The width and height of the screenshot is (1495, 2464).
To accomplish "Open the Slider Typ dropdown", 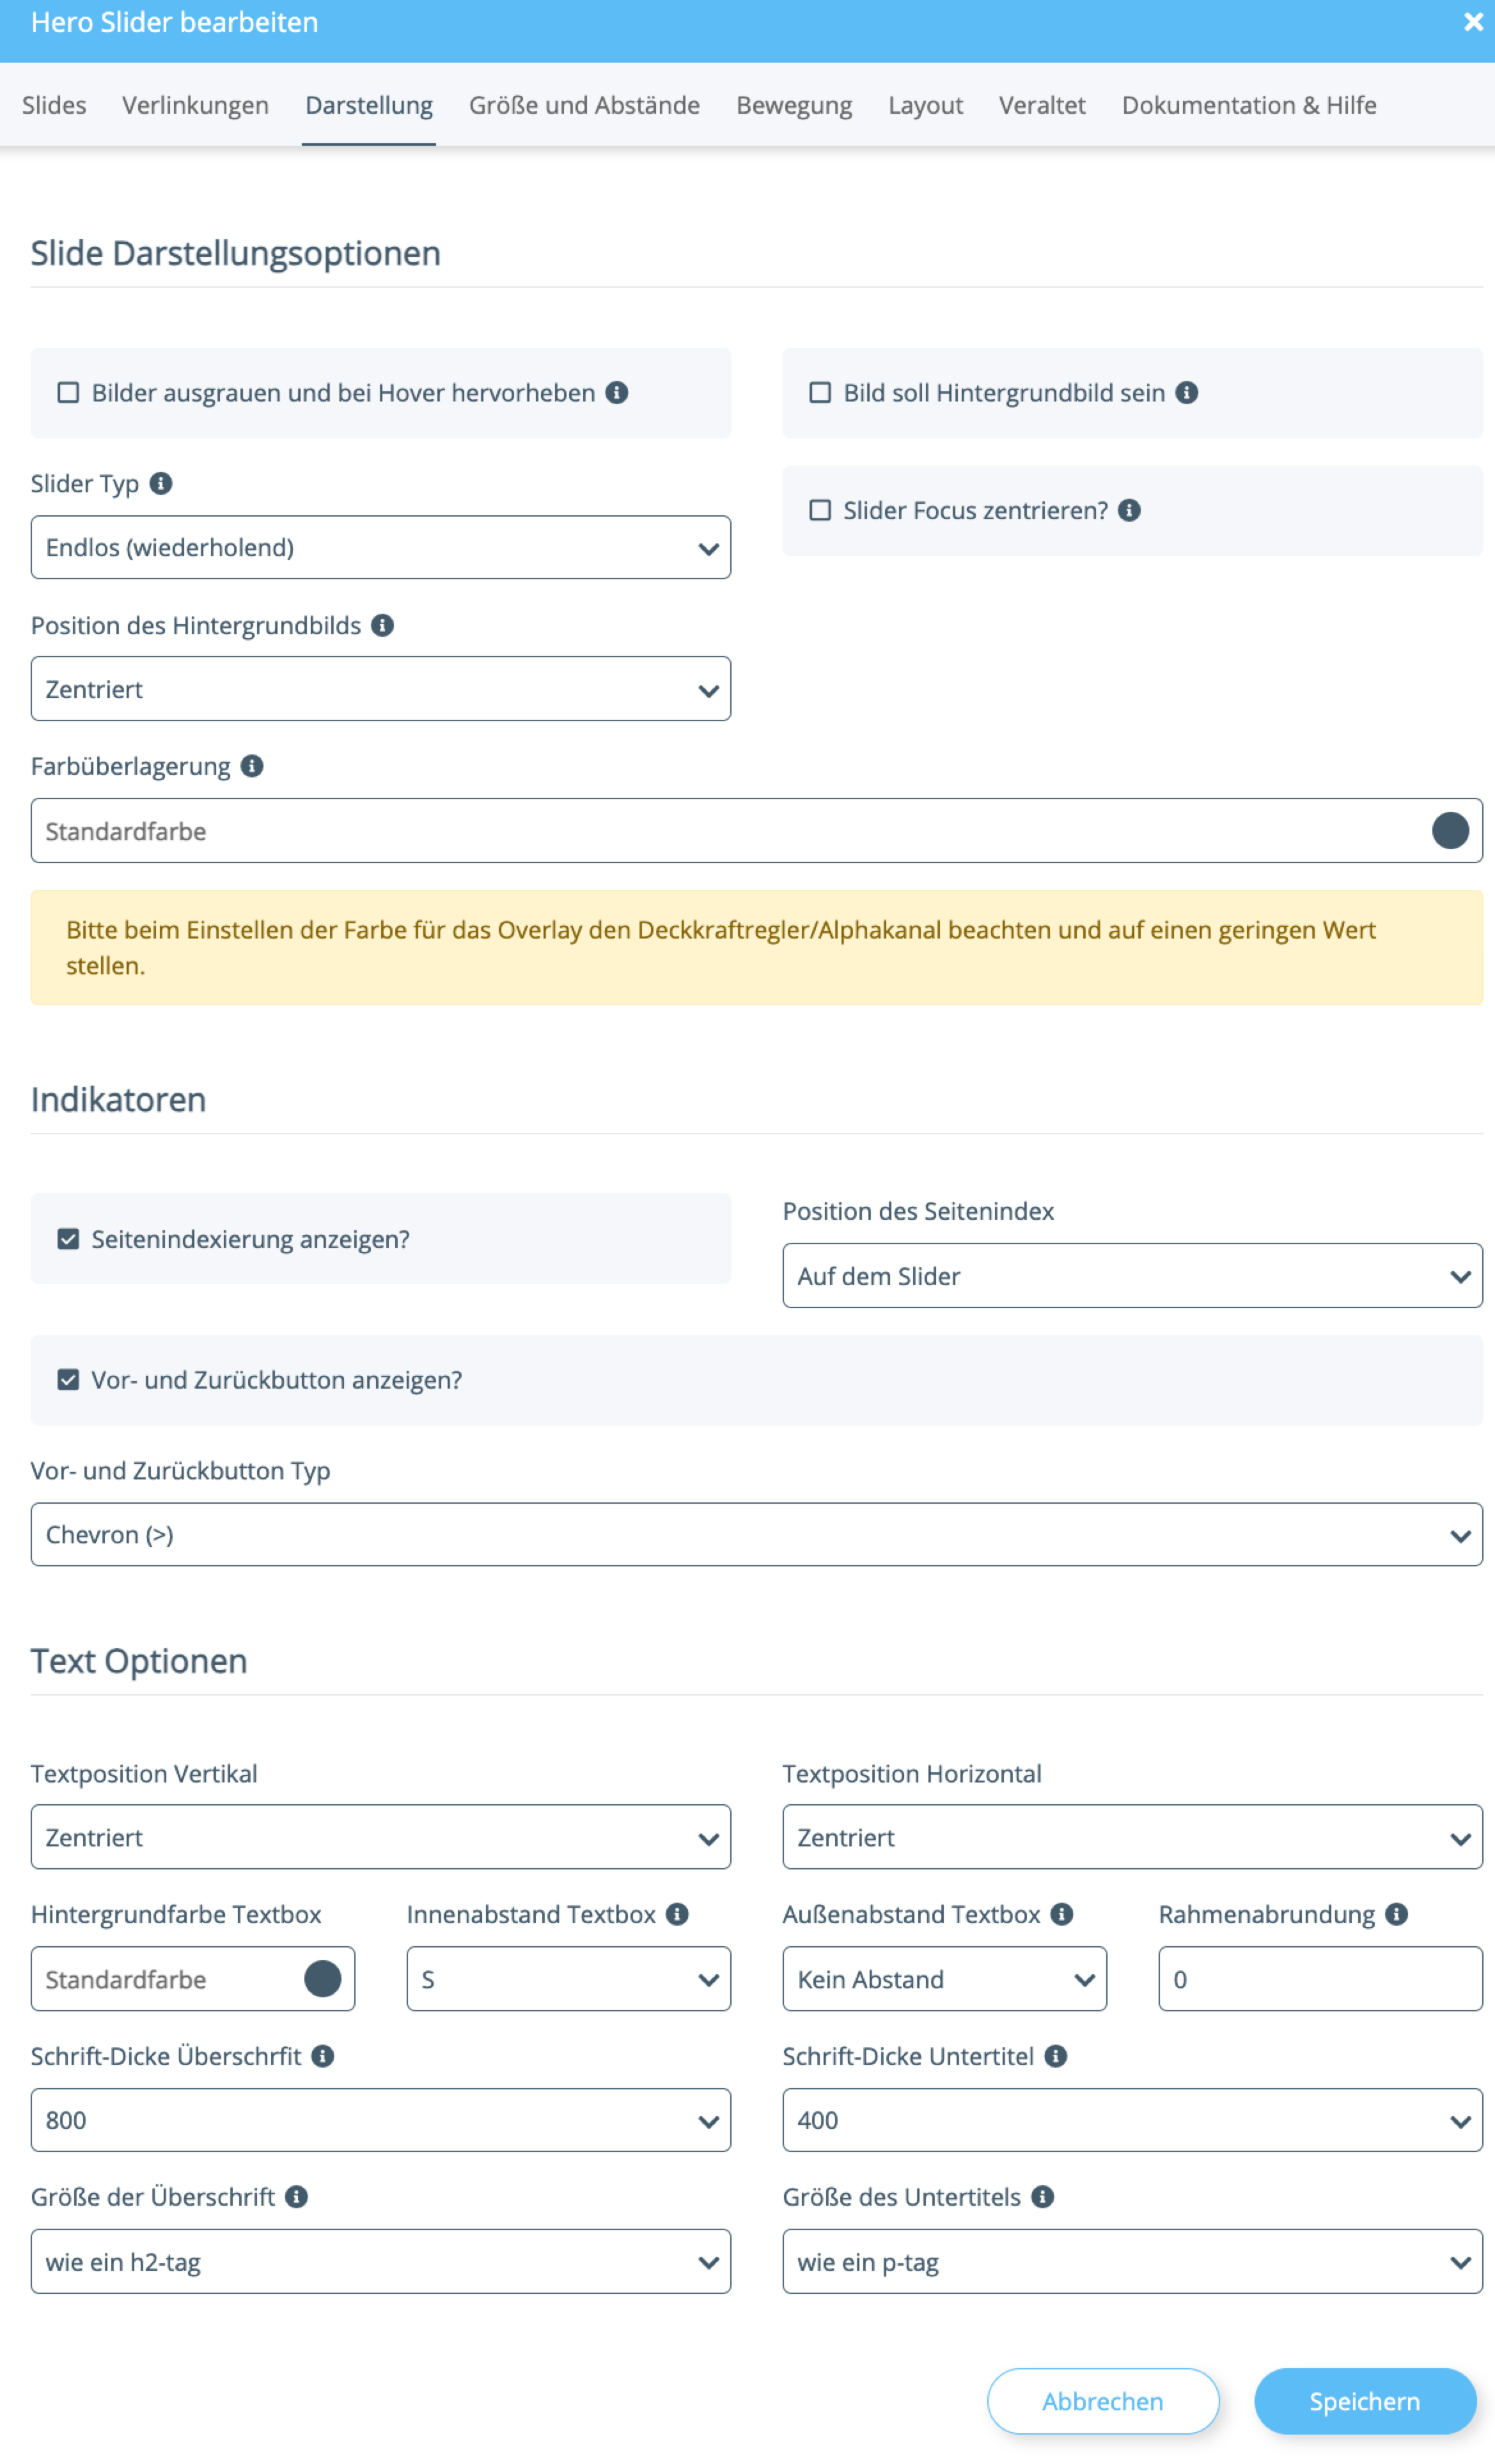I will [x=380, y=547].
